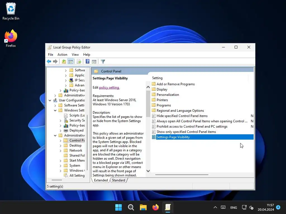Screen dimensions: 286x214
Task: Expand Start Menu tree node
Action: click(60, 160)
